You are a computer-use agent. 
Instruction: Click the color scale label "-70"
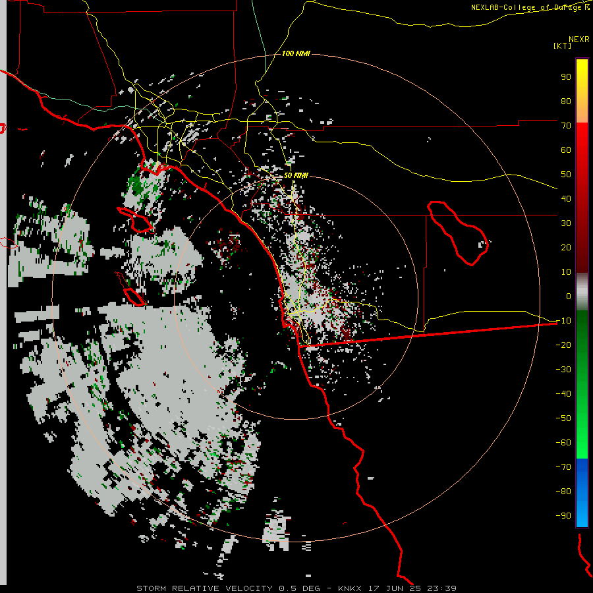tap(563, 466)
